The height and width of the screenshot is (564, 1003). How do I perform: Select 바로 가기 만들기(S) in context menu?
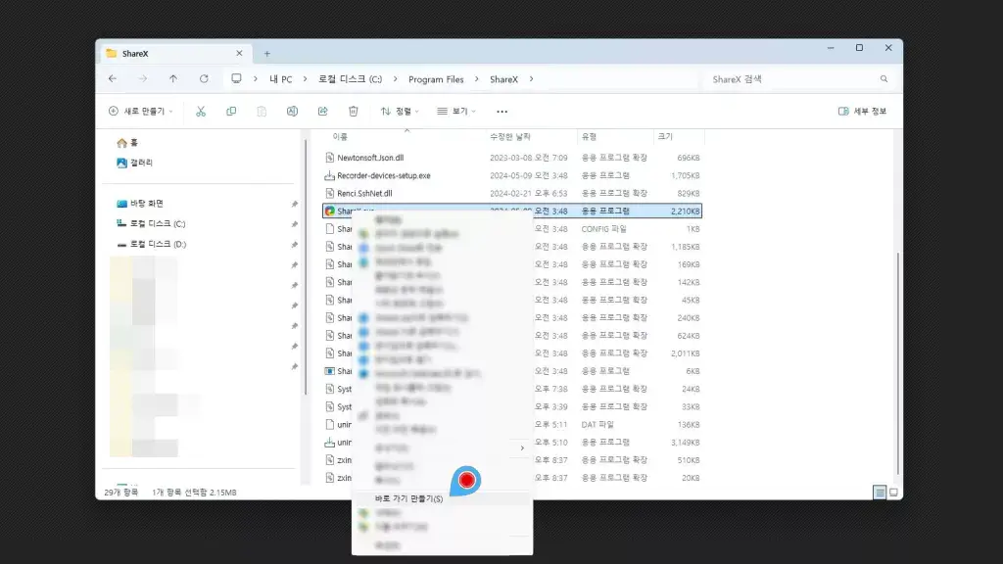[409, 498]
